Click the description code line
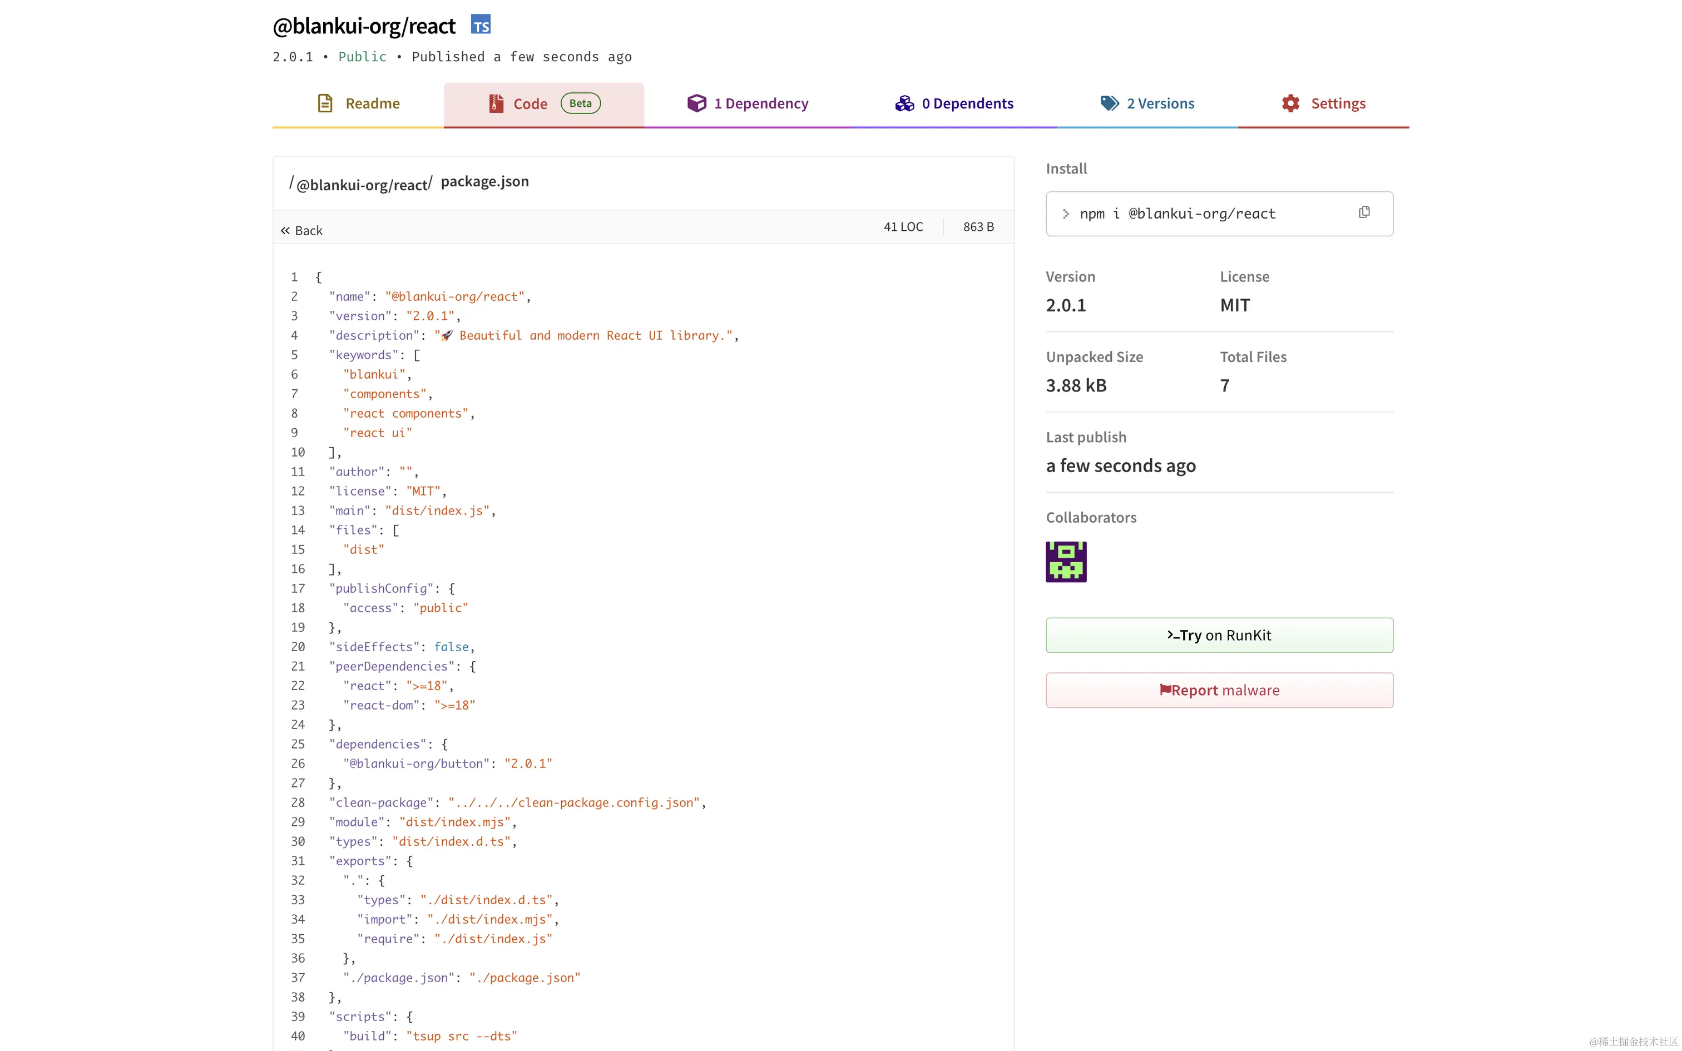 coord(533,336)
